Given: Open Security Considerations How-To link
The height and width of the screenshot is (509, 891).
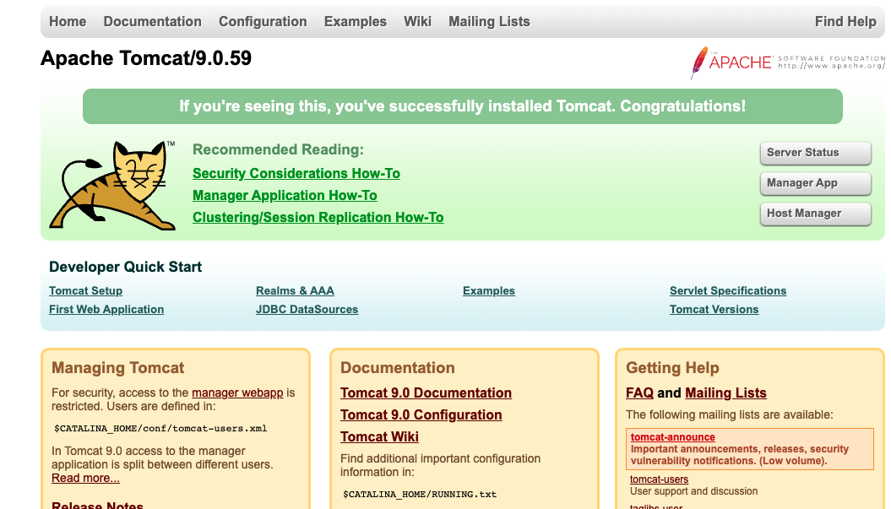Looking at the screenshot, I should (x=296, y=173).
